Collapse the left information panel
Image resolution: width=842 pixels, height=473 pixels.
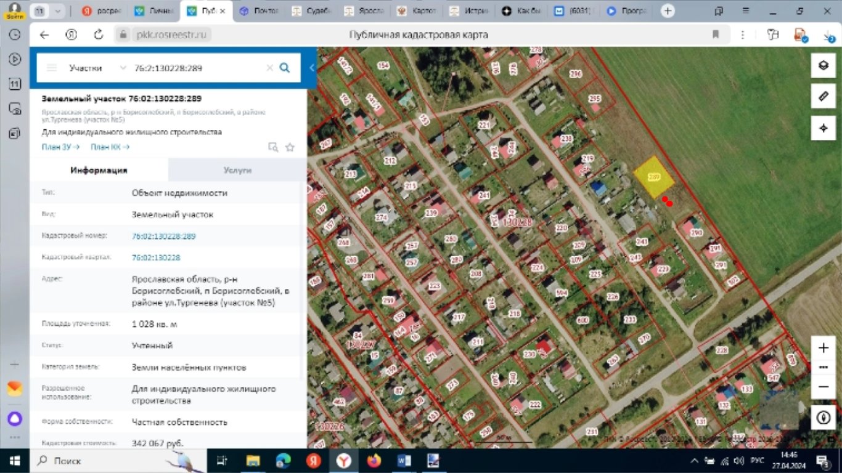[312, 68]
